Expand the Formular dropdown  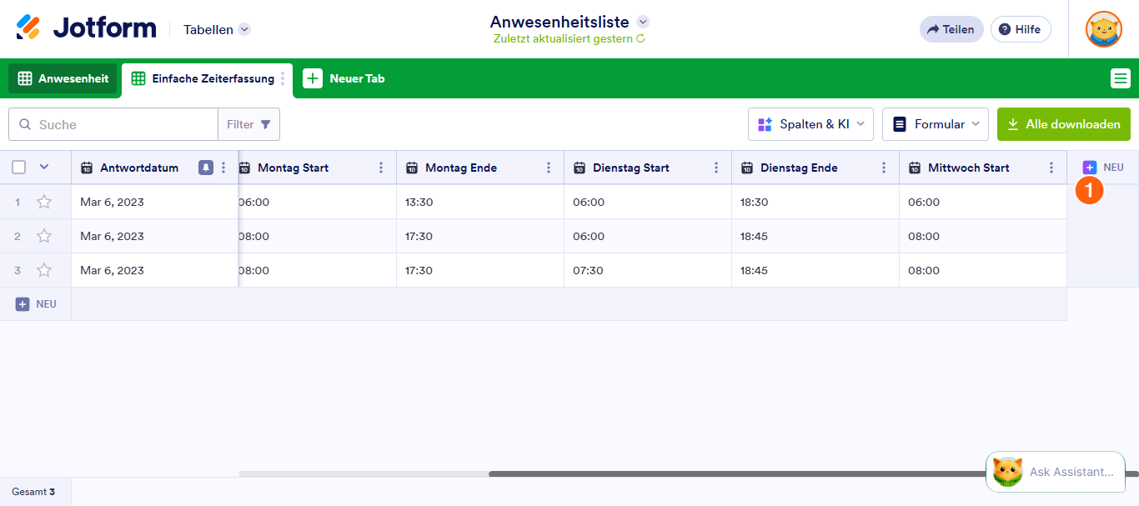(x=936, y=124)
